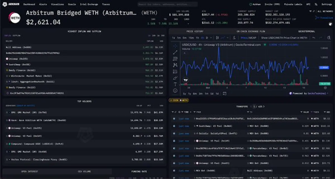
Task: Set inflow period to 30D
Action: point(162,35)
